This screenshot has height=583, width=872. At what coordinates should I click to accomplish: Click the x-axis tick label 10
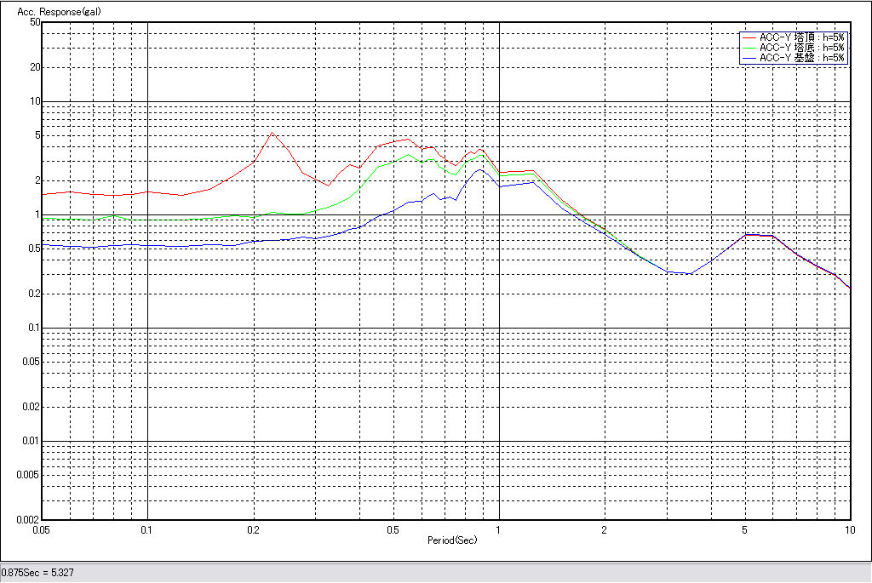pyautogui.click(x=849, y=529)
